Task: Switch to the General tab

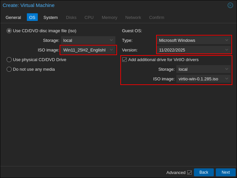Action: 13,17
